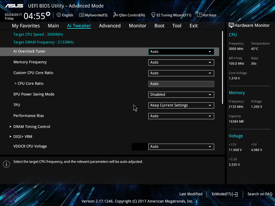The width and height of the screenshot is (275, 206).
Task: Open the Exit tab
Action: (194, 26)
